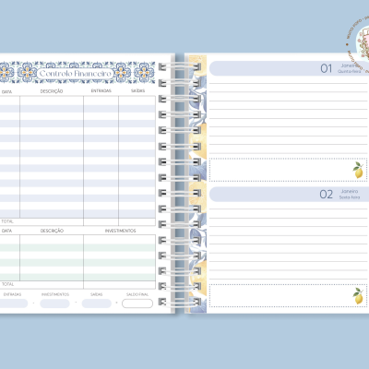Click the Controlo Financeiro page title
Image resolution: width=369 pixels, height=369 pixels.
[x=76, y=74]
